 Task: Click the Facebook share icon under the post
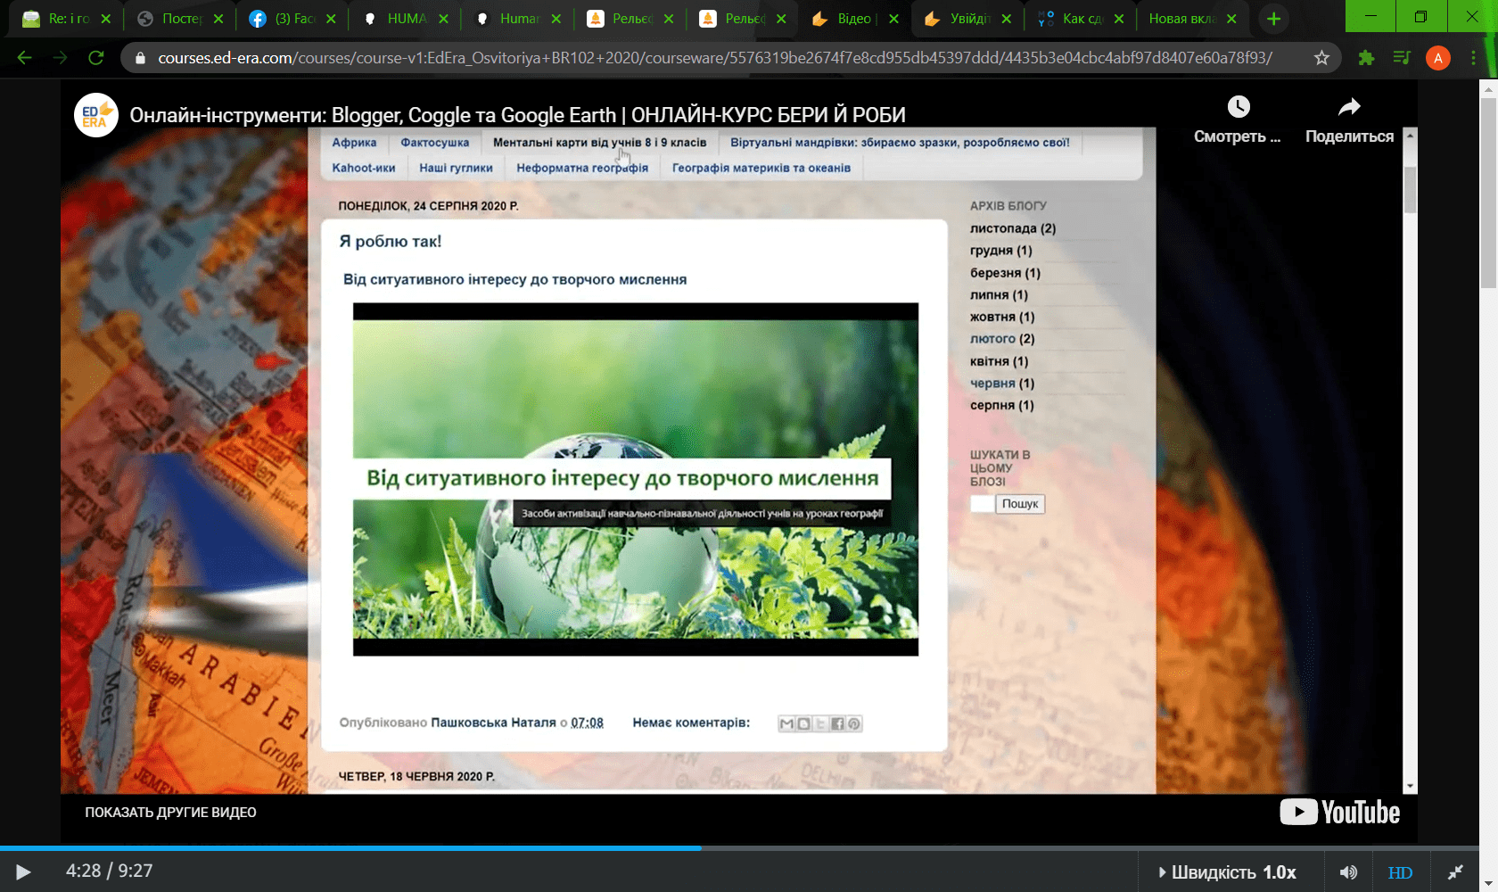point(837,723)
